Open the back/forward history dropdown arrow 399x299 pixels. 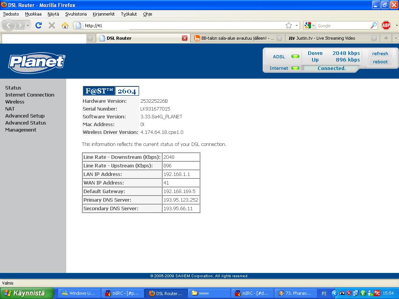click(x=28, y=25)
